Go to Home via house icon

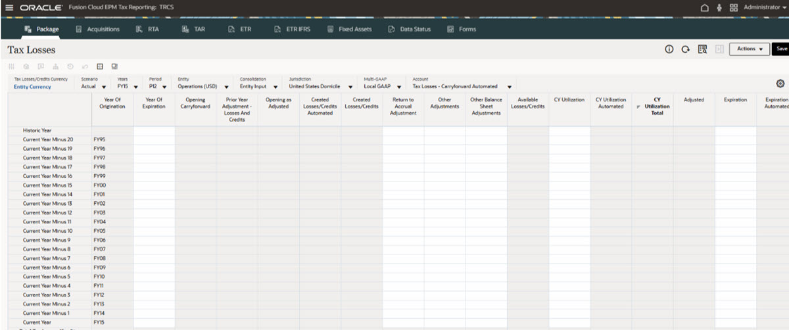(705, 7)
